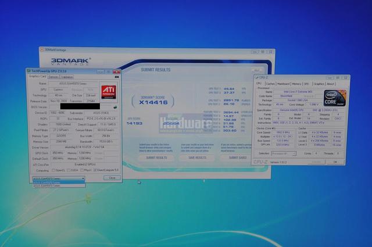Click the Specification field in CPU-Z
The width and height of the screenshot is (372, 247).
[309, 110]
